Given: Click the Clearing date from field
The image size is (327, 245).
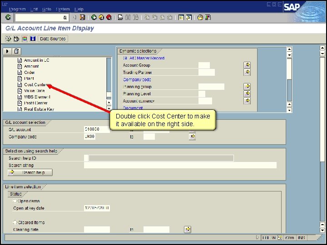Looking at the screenshot, I should pos(97,230).
